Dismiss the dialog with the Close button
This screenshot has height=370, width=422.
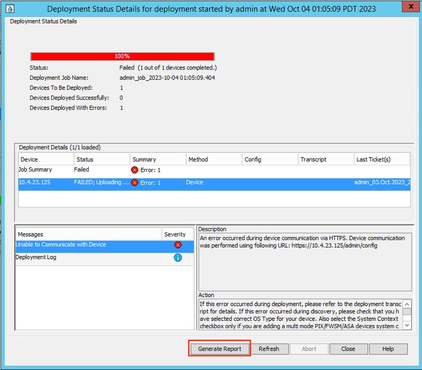[x=348, y=349]
